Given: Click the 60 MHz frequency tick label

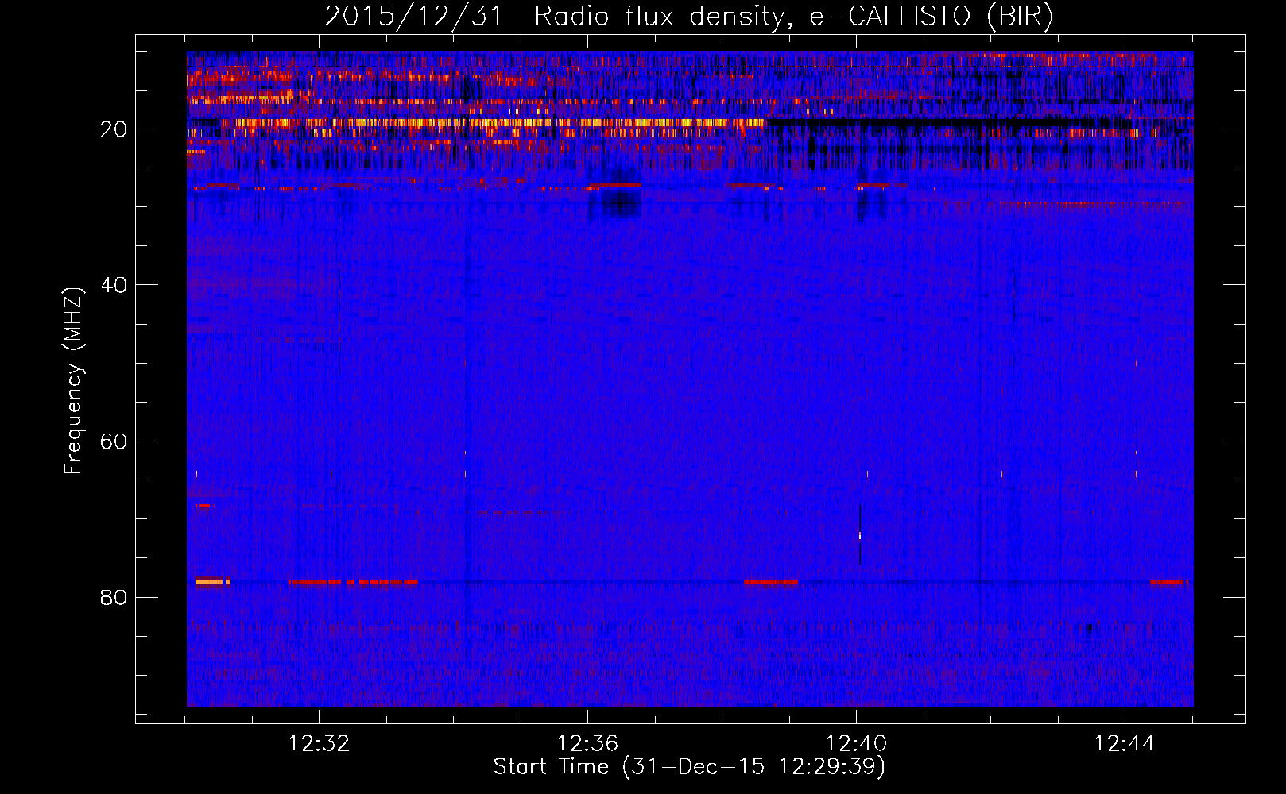Looking at the screenshot, I should pyautogui.click(x=114, y=441).
